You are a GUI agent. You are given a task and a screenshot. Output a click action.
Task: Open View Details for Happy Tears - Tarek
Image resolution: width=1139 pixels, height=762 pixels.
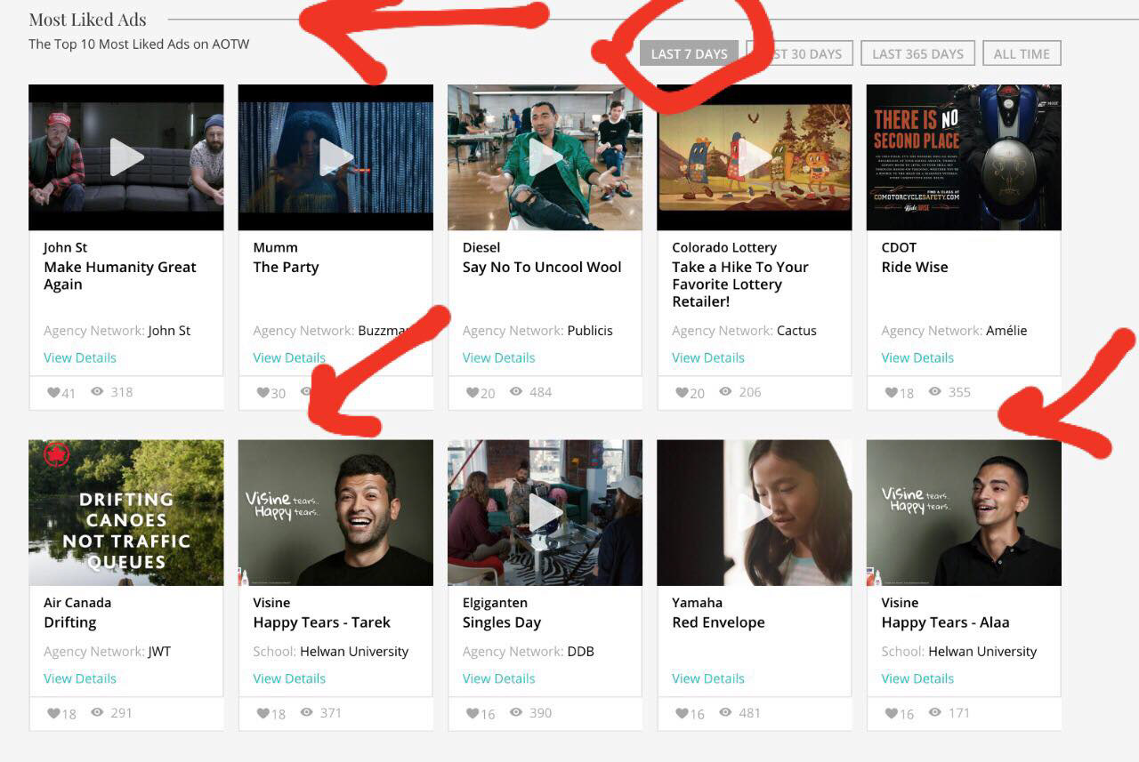289,678
